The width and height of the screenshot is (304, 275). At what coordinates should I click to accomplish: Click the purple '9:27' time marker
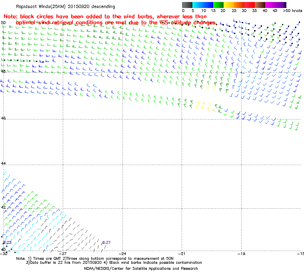click(106, 242)
